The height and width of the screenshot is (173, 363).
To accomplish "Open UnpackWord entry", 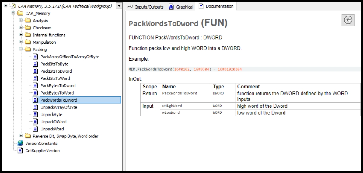I will (x=52, y=129).
